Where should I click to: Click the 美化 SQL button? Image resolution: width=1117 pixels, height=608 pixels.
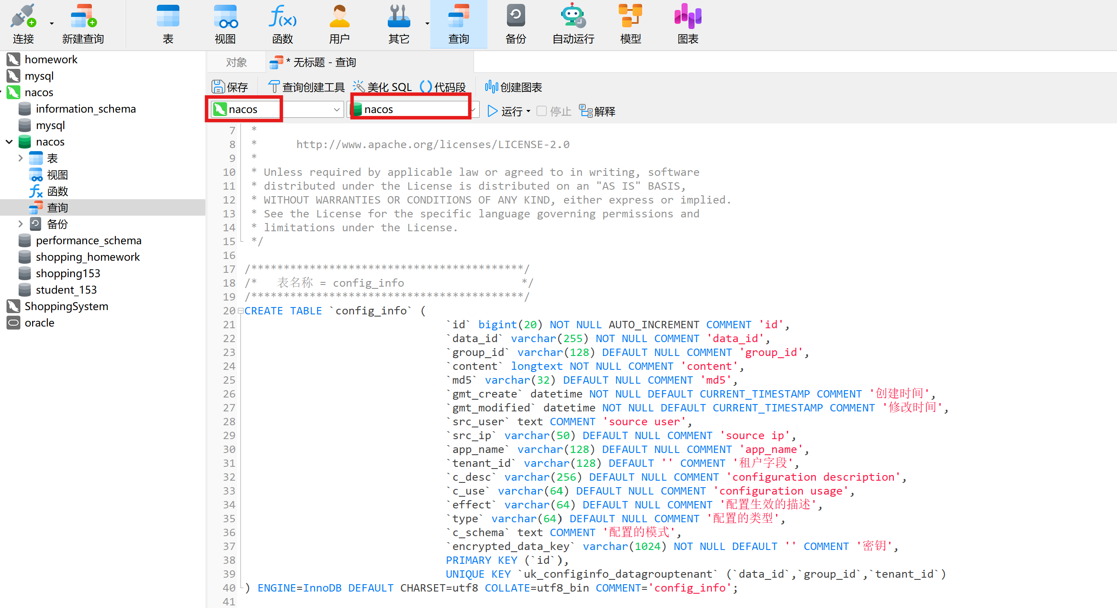[382, 87]
